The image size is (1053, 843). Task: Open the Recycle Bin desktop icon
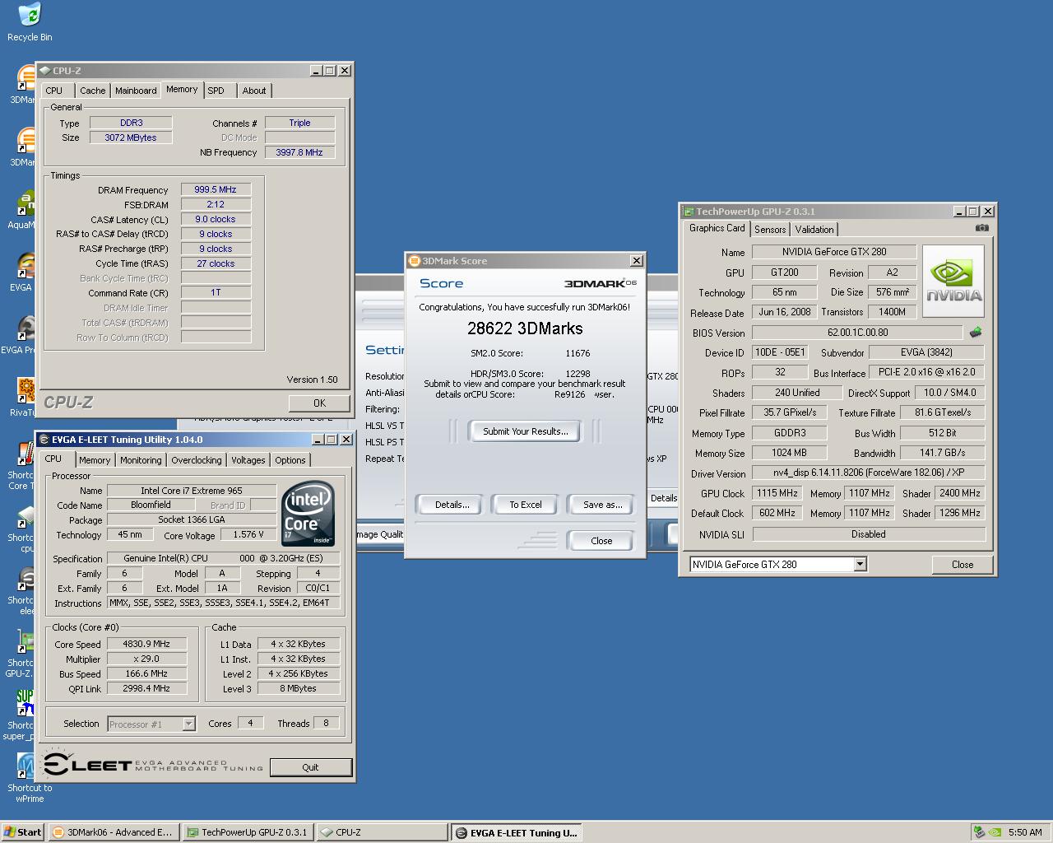[x=29, y=15]
